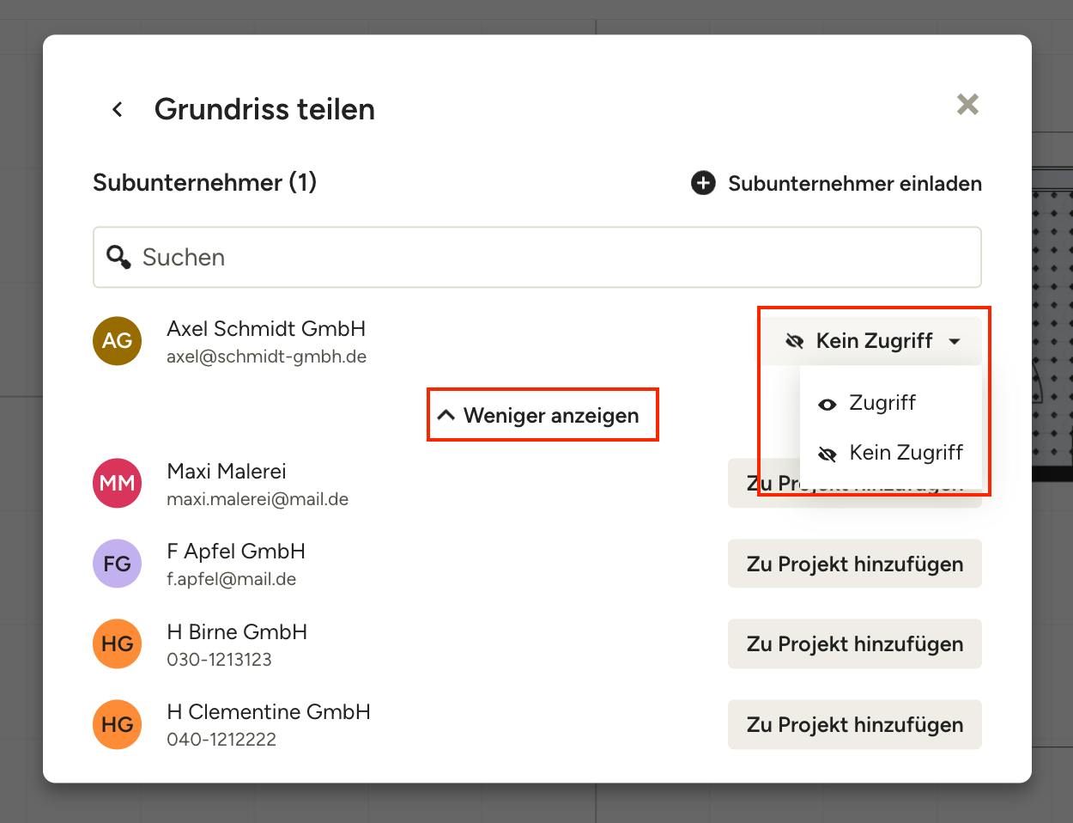The height and width of the screenshot is (823, 1073).
Task: Add H Clementine GmbH to project
Action: 854,724
